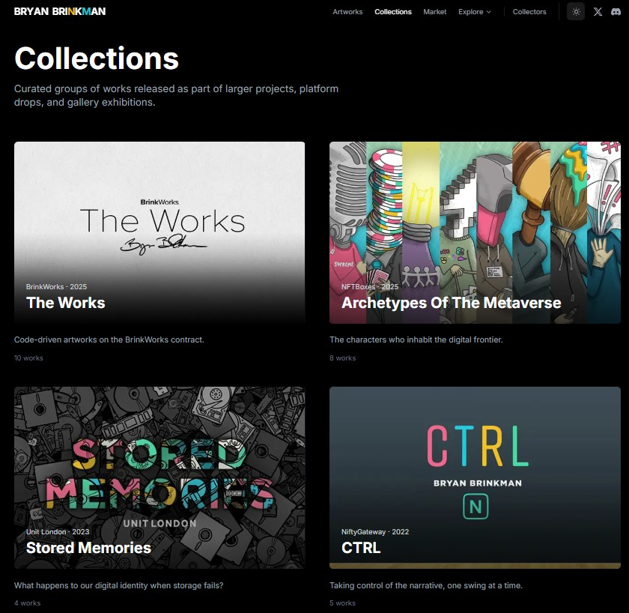
Task: Click the "5 works" count
Action: (x=343, y=603)
